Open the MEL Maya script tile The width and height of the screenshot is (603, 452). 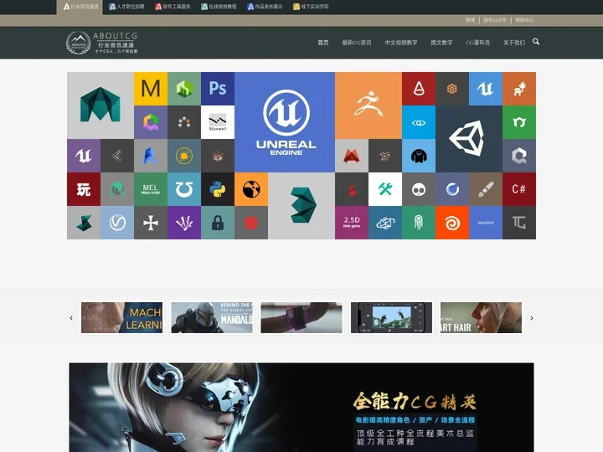coord(151,189)
